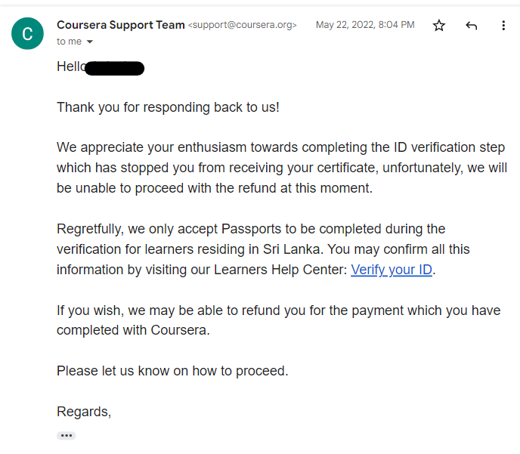The height and width of the screenshot is (454, 520).
Task: Open the three-dot More options menu
Action: 503,25
